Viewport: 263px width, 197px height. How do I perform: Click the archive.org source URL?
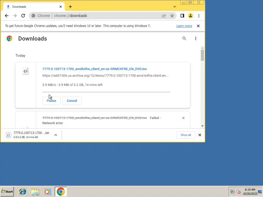(x=105, y=76)
